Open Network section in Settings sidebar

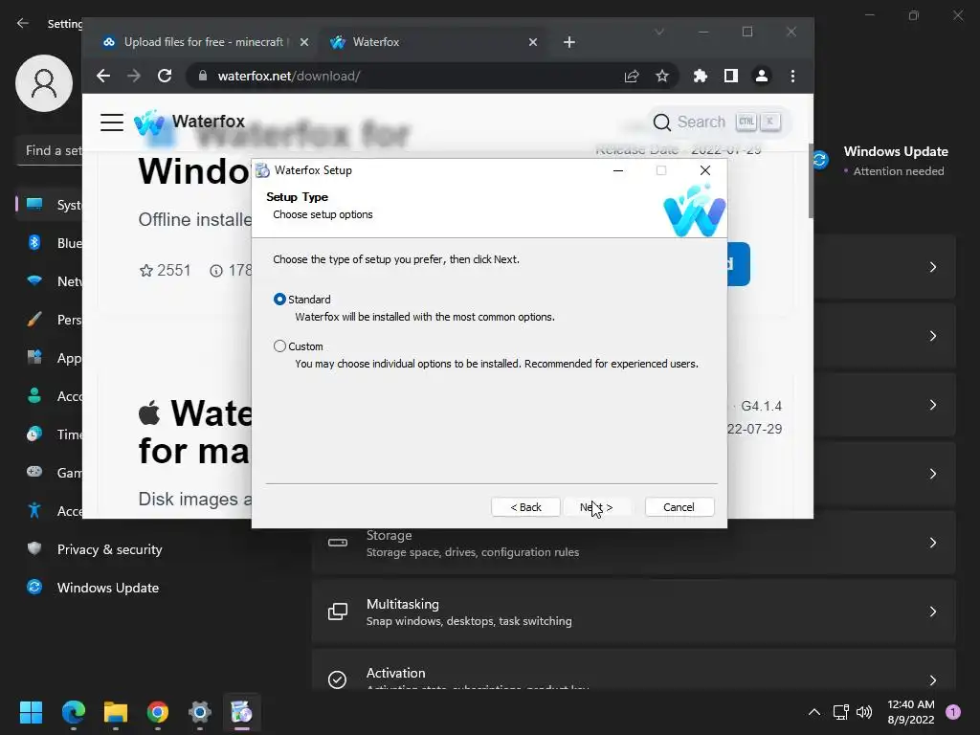49,281
